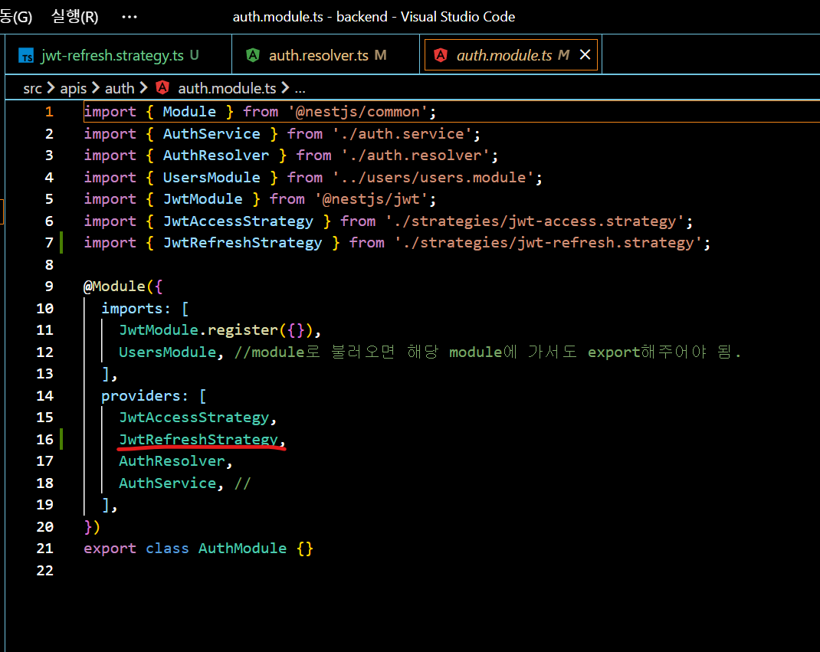Open the overflow menu with three dots

[x=130, y=17]
